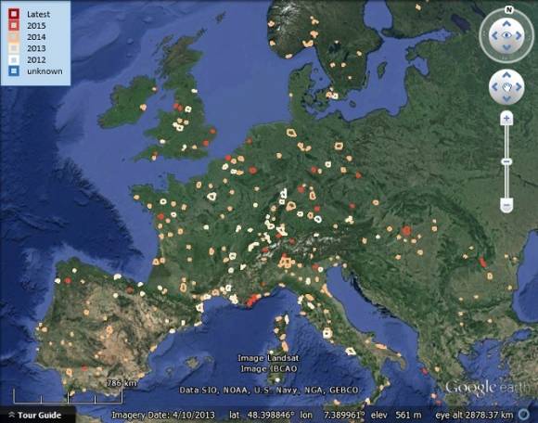Screen dimensions: 538x423
Task: Click the 2015 legend swatch
Action: [14, 25]
